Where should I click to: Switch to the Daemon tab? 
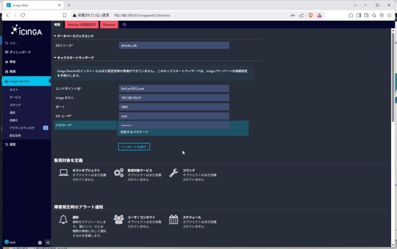tap(109, 24)
